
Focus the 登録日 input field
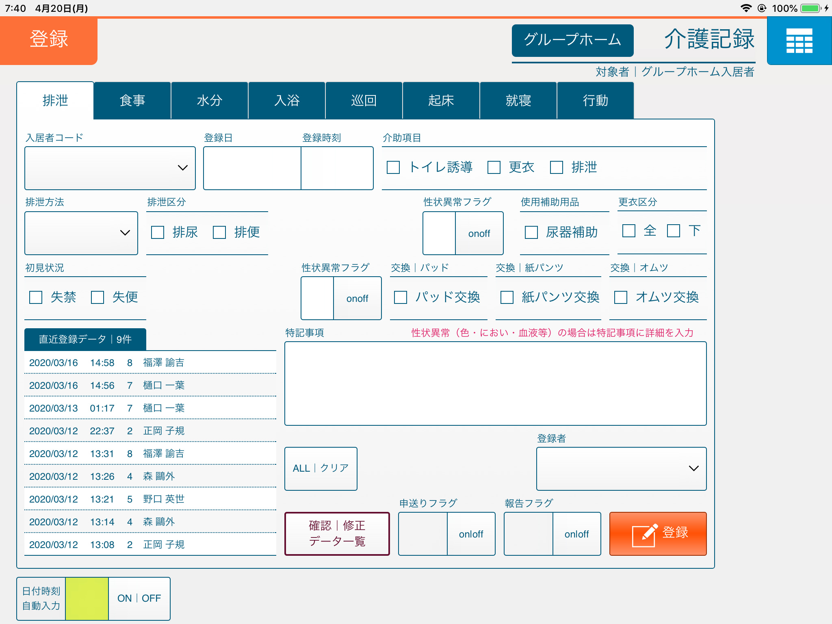252,168
